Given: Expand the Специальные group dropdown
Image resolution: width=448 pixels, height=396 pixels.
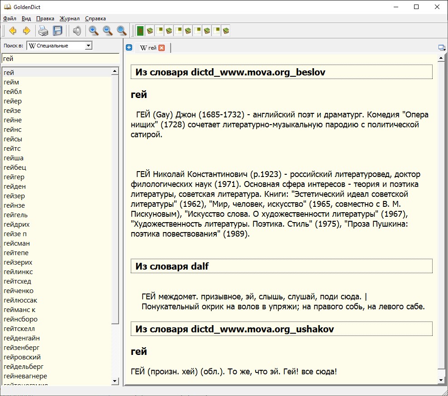Looking at the screenshot, I should (88, 46).
